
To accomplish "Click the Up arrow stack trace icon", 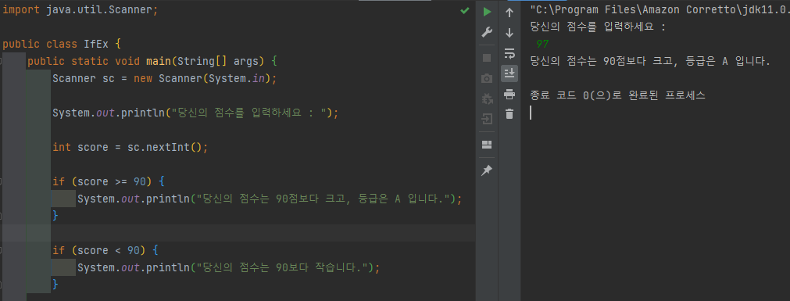I will [x=509, y=12].
